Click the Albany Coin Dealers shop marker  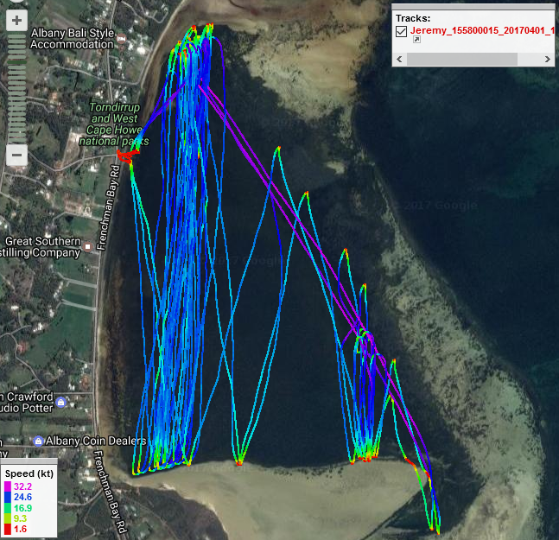[38, 442]
